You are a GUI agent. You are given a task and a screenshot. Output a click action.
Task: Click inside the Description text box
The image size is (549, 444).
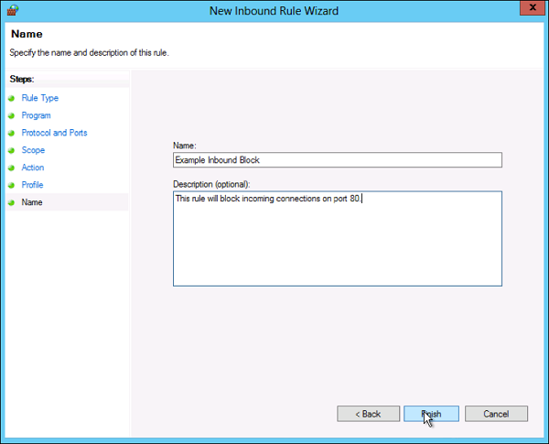point(337,238)
